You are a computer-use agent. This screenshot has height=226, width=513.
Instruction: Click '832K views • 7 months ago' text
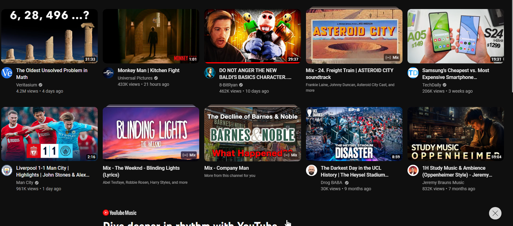449,189
